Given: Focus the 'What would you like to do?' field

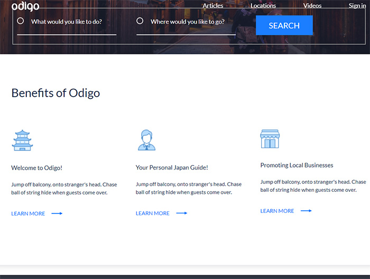Looking at the screenshot, I should click(67, 26).
